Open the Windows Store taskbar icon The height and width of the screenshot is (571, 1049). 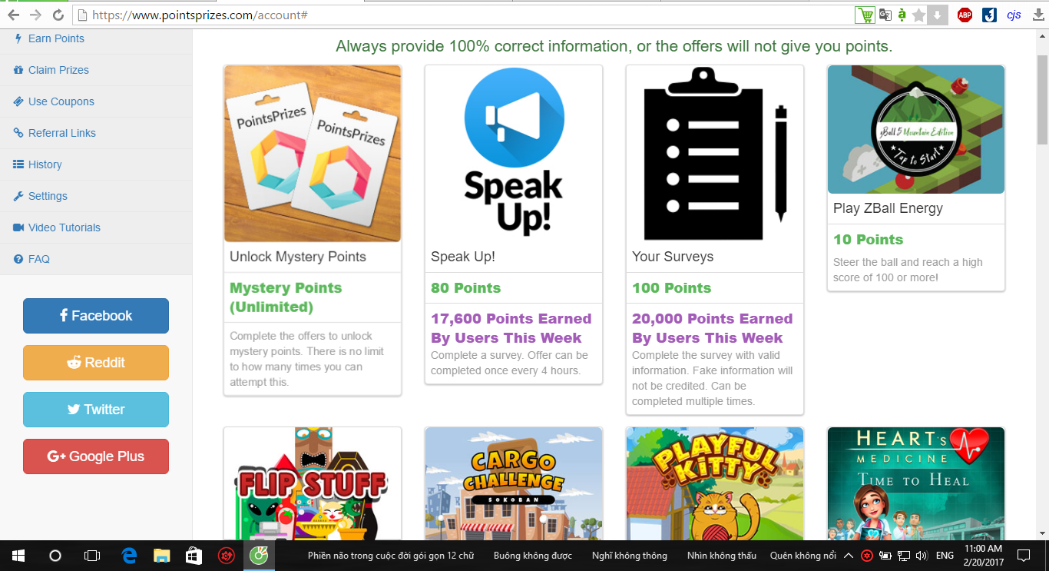(x=194, y=556)
